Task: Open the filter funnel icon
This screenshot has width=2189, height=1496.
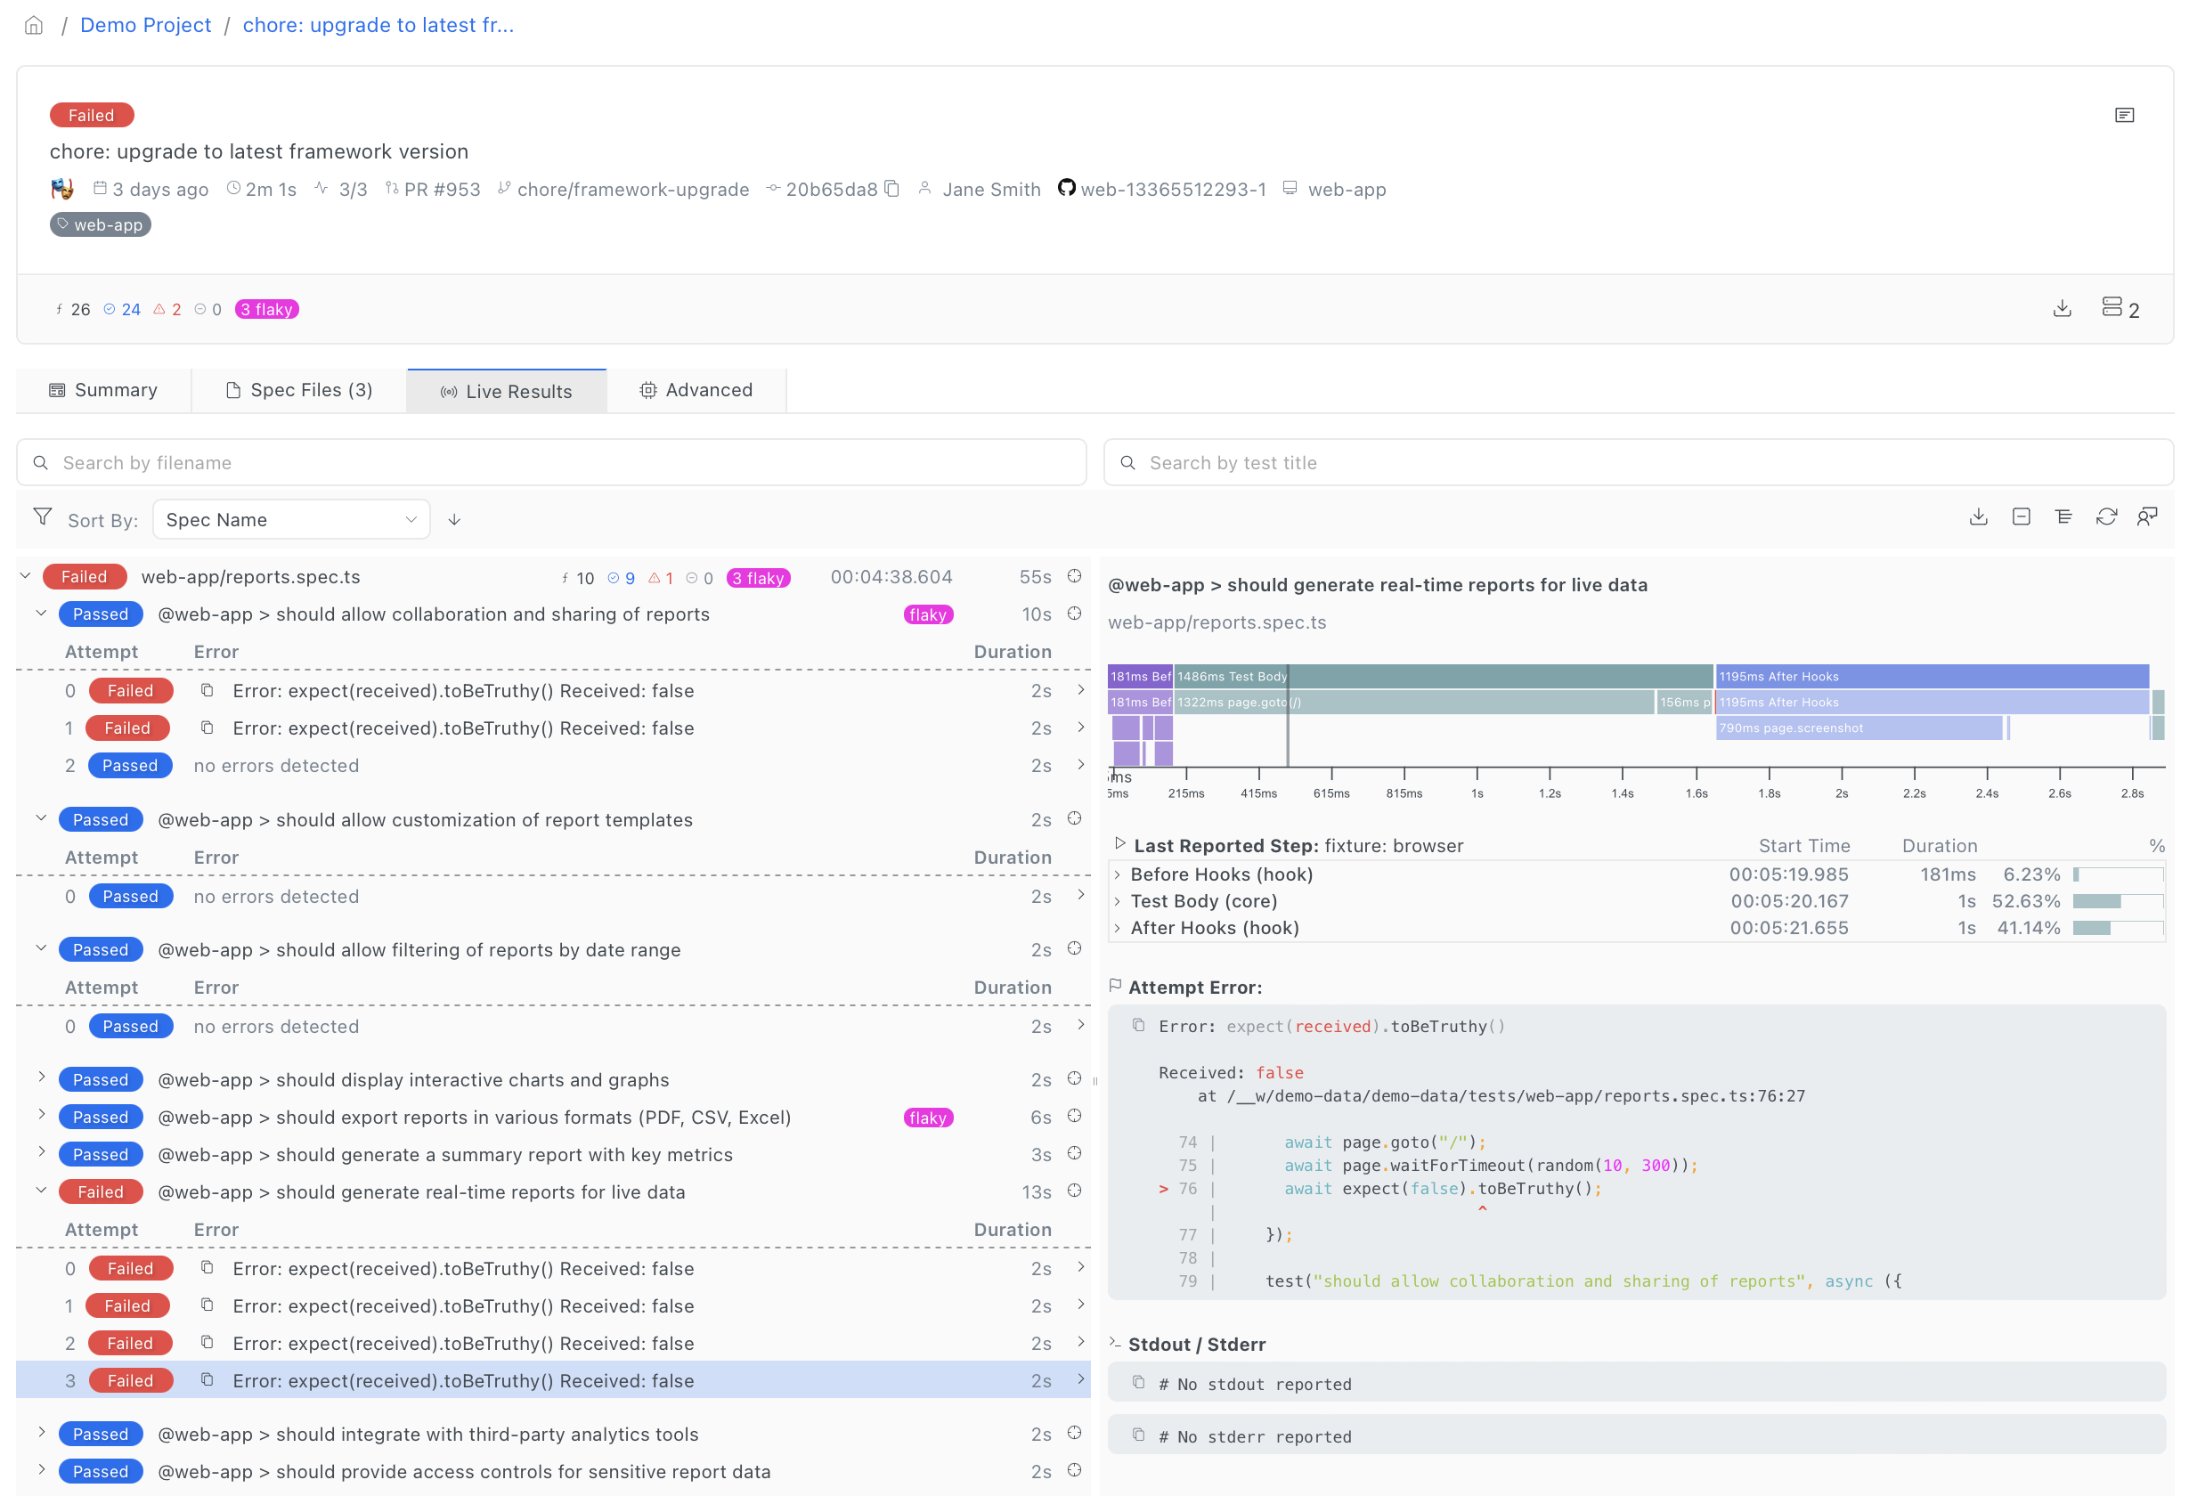Action: point(43,517)
